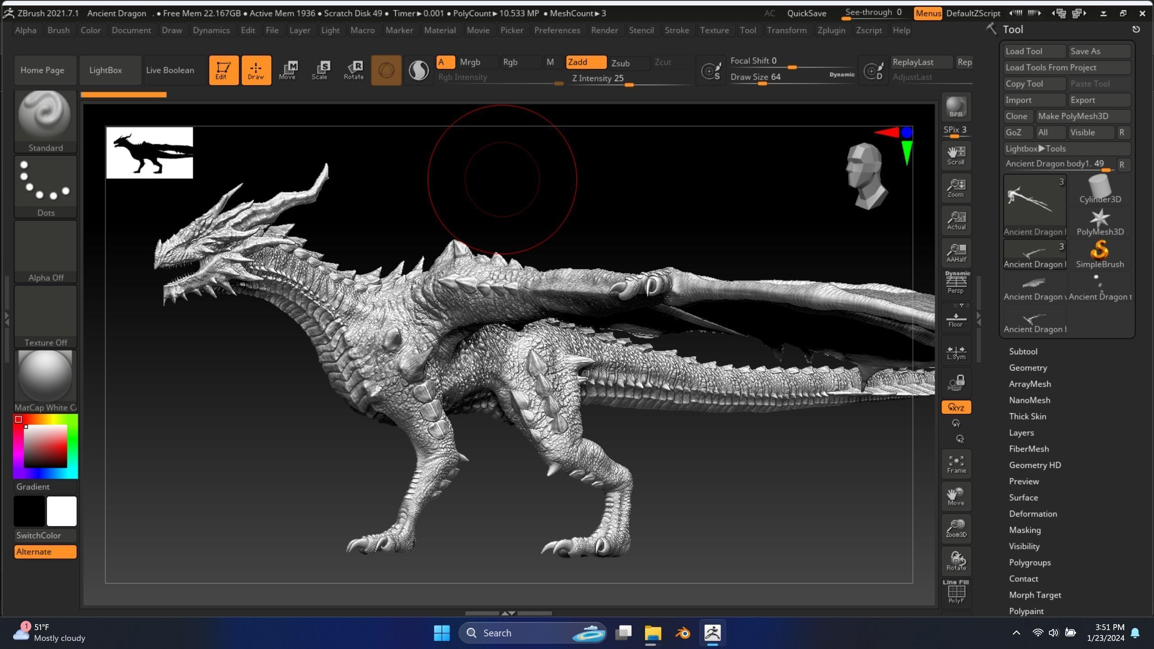Screen dimensions: 1154x649
Task: Expand the Deformation sub-palette
Action: tap(1033, 514)
